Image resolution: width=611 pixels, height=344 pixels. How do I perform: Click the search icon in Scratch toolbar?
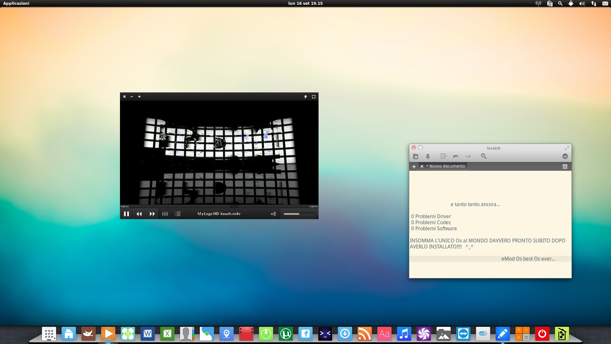pyautogui.click(x=484, y=156)
